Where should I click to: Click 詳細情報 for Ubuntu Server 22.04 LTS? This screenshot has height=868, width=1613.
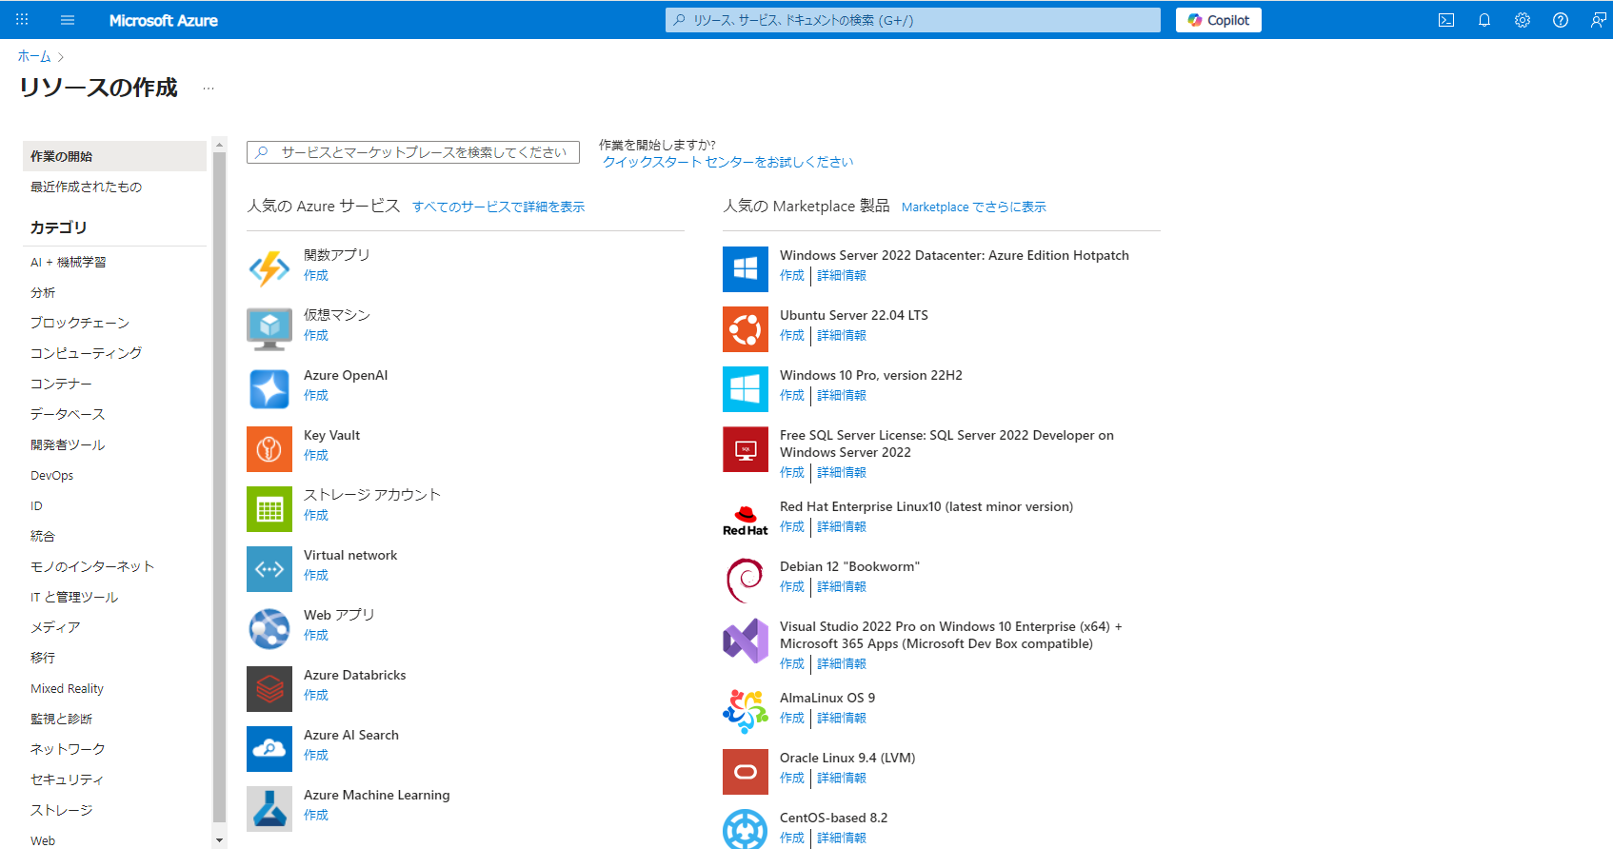(842, 335)
